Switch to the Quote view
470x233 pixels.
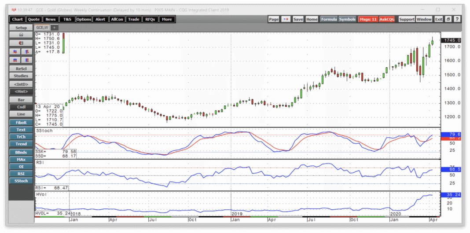click(34, 19)
